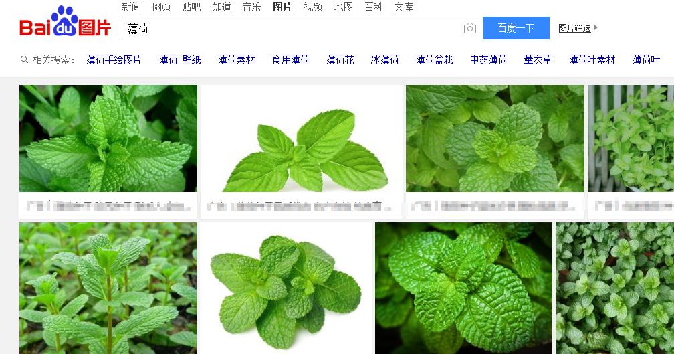The width and height of the screenshot is (674, 354).
Task: Open the 地图 tab
Action: (x=344, y=7)
